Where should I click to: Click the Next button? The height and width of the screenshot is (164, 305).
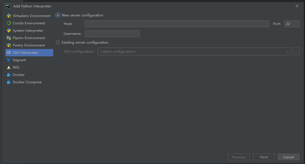coord(264,157)
